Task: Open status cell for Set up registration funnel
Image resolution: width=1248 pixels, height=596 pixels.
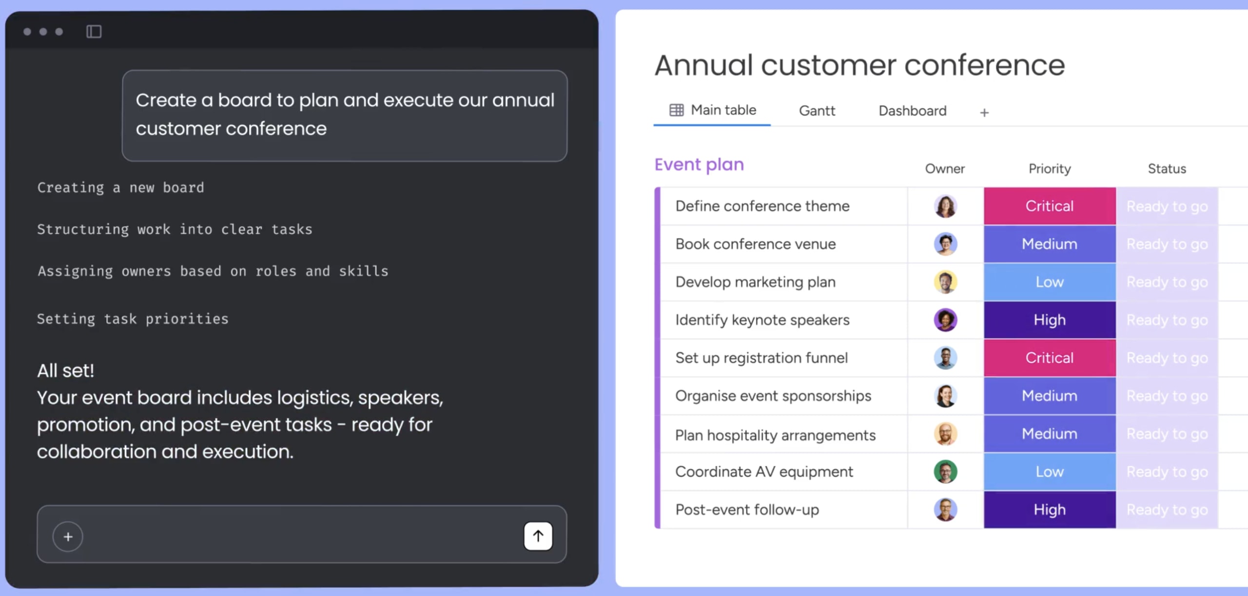Action: click(x=1167, y=358)
